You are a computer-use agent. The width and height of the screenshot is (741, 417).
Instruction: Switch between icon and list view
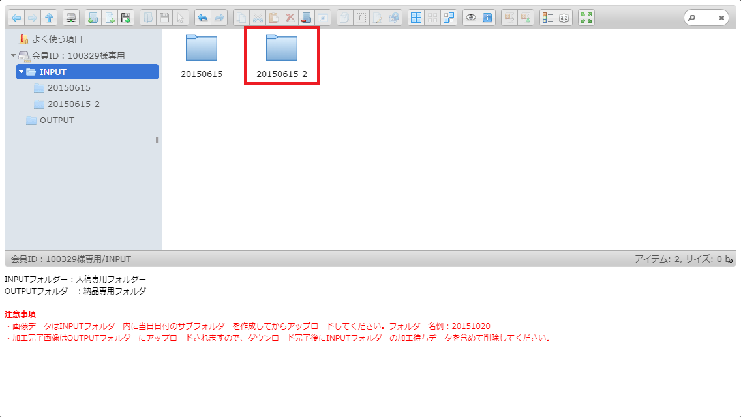pyautogui.click(x=547, y=18)
